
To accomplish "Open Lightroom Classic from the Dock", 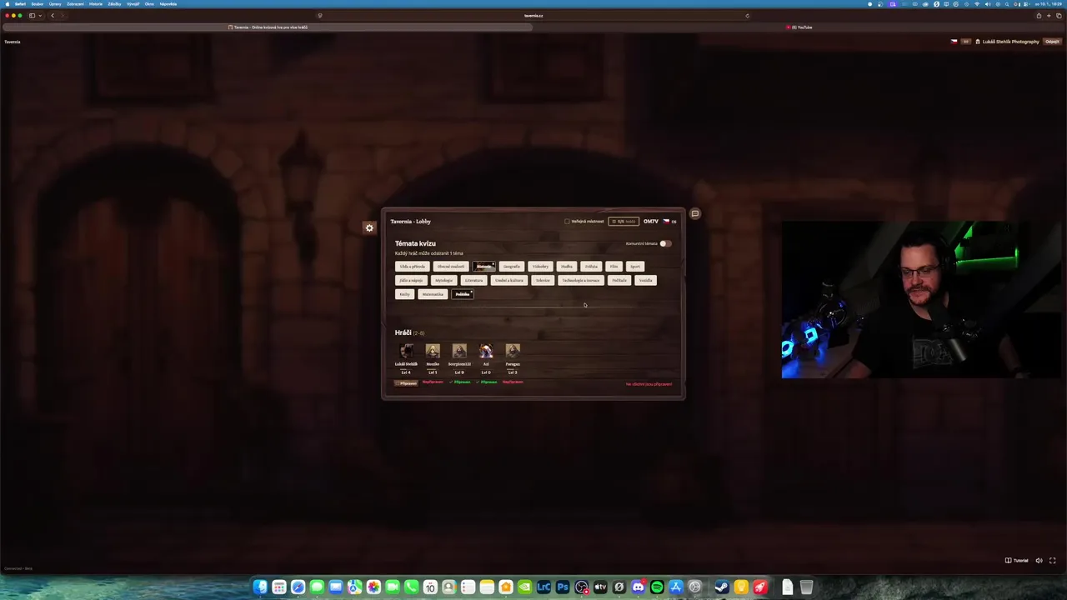I will [x=544, y=587].
